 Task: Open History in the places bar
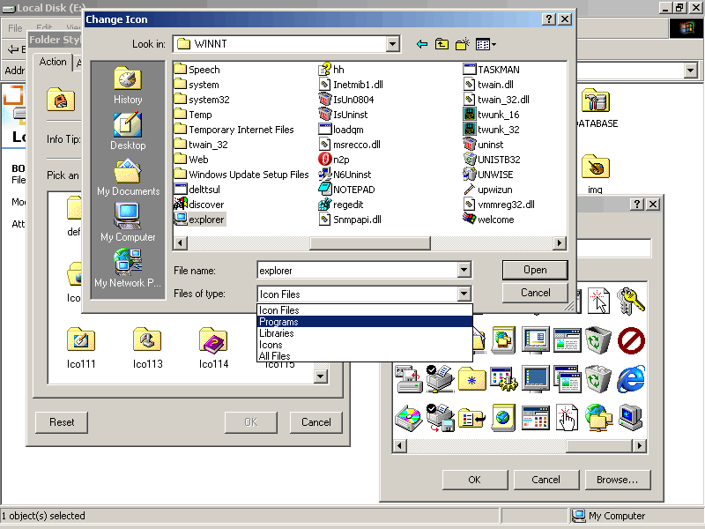pos(128,86)
